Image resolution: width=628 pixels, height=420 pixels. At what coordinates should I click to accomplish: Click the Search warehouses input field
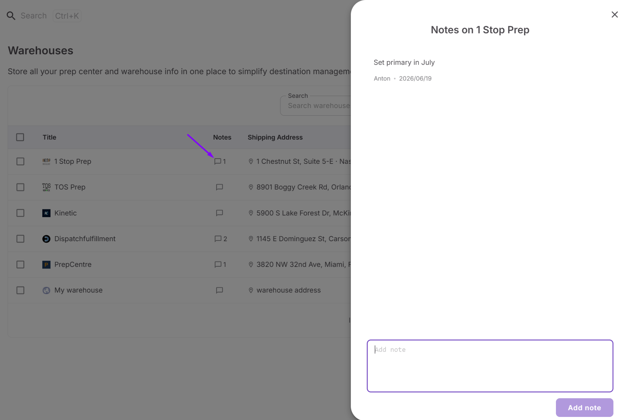click(316, 106)
